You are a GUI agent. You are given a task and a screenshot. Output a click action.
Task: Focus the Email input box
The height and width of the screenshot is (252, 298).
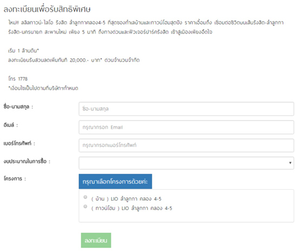(x=186, y=127)
